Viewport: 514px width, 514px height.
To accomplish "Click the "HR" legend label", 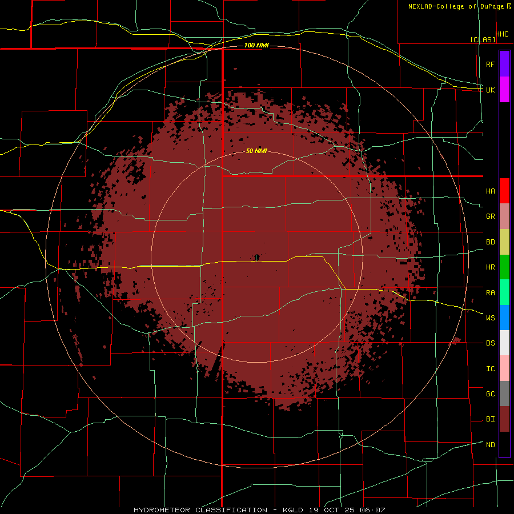I will pyautogui.click(x=490, y=267).
